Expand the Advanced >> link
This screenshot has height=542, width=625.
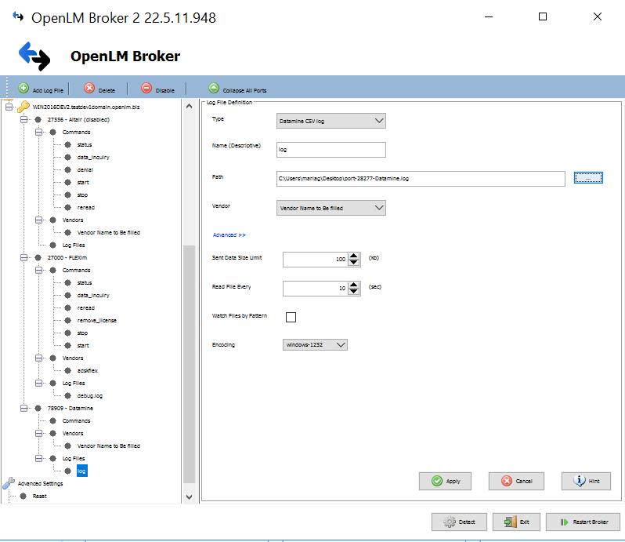229,235
